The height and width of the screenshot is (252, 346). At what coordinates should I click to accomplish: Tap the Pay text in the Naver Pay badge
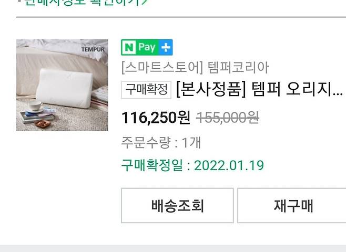pos(147,48)
